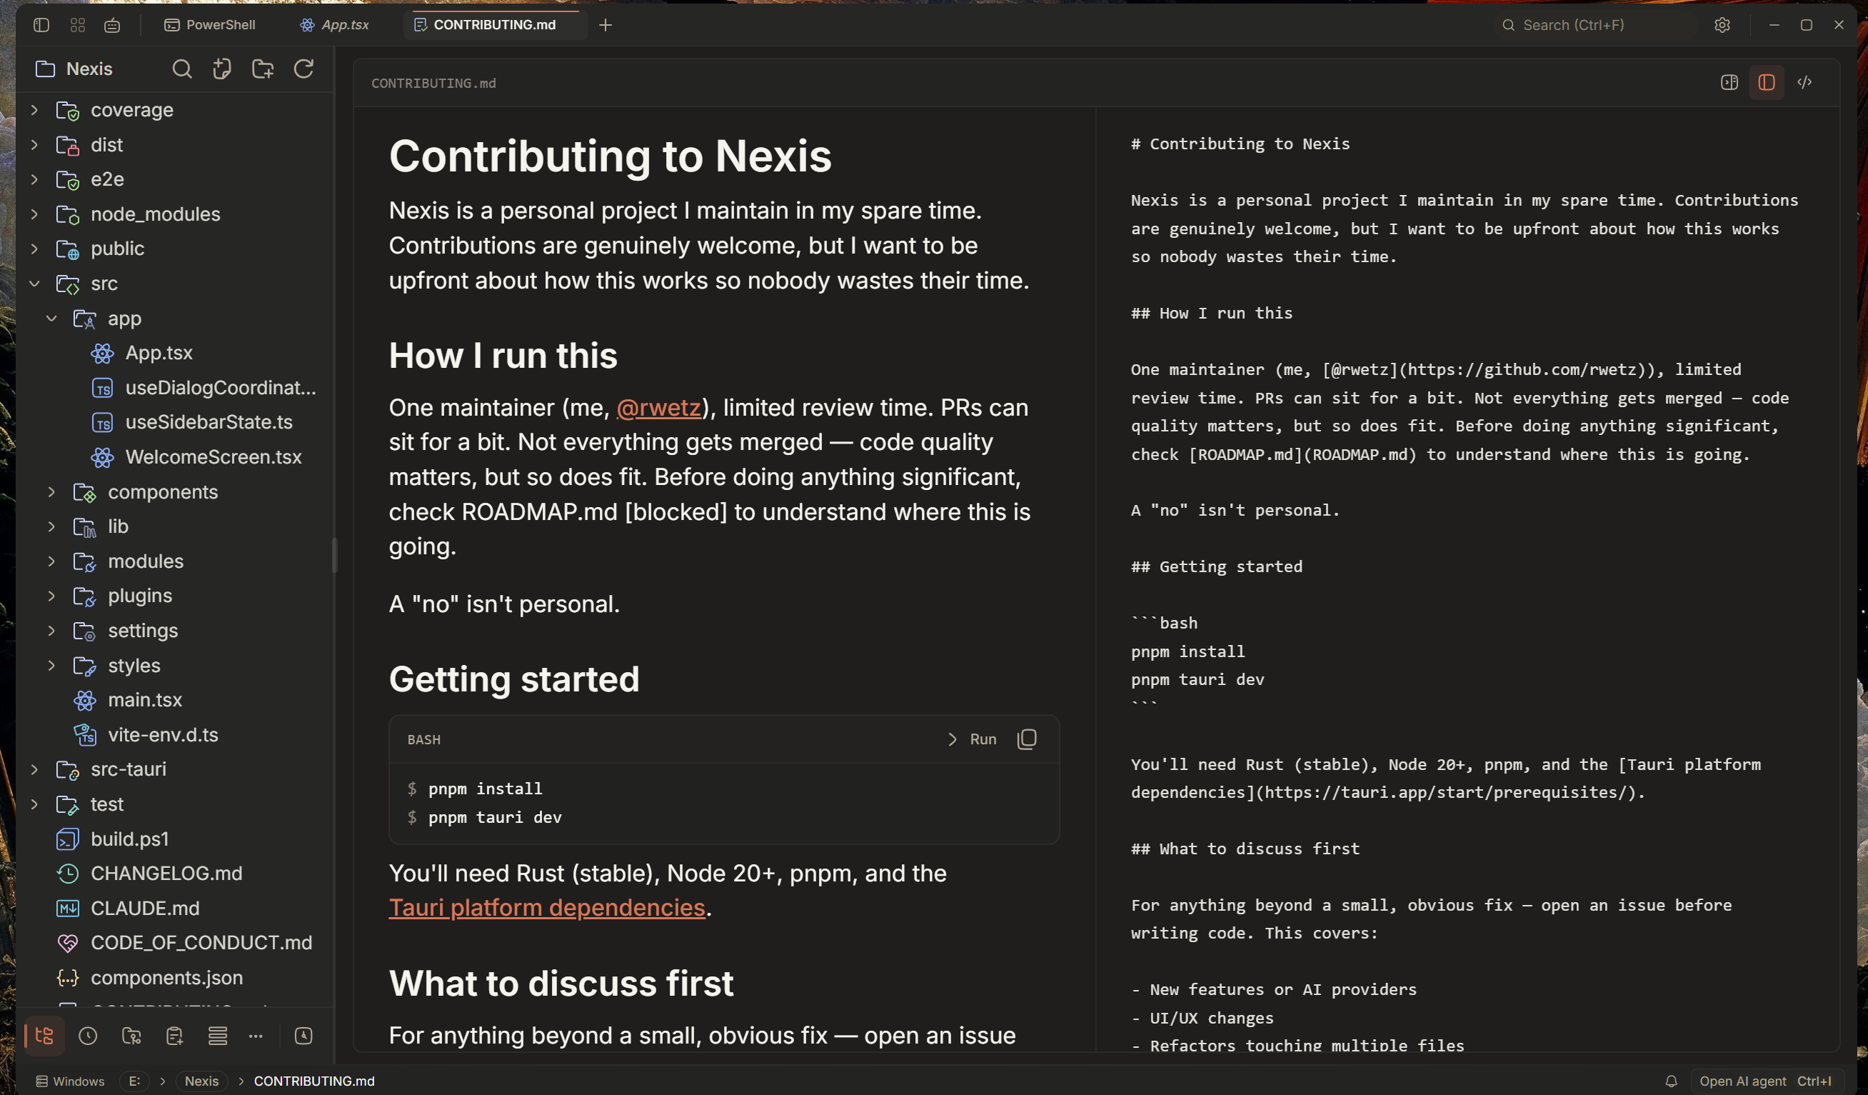Click the Windows drive selector in the status bar
This screenshot has height=1095, width=1868.
(71, 1081)
